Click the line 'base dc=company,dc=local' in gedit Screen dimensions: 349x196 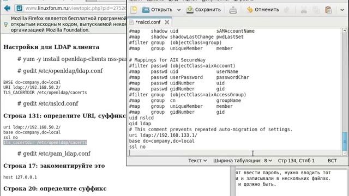coord(161,141)
